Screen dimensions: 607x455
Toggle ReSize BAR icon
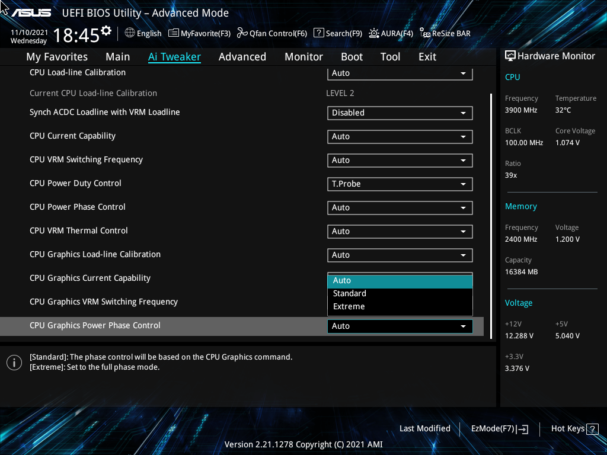click(425, 33)
